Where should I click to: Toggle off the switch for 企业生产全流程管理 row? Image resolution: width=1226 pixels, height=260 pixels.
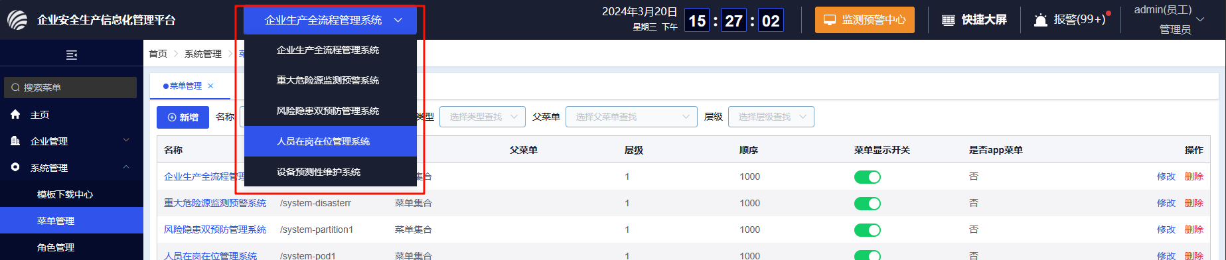(867, 177)
